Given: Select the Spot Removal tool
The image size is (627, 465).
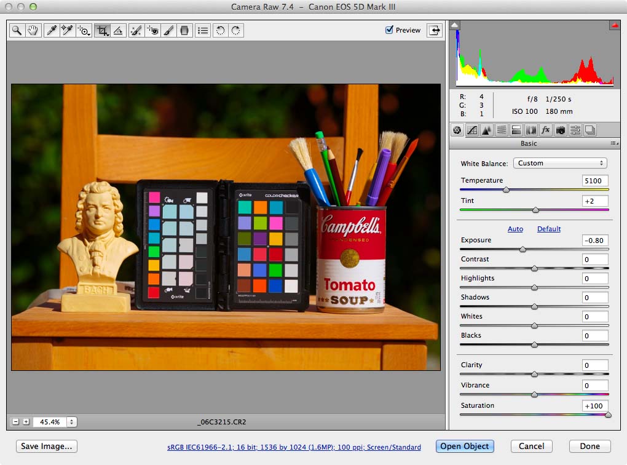Looking at the screenshot, I should (136, 30).
